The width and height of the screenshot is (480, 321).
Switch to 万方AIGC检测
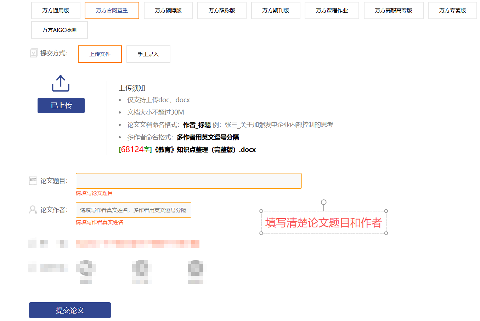click(x=59, y=30)
